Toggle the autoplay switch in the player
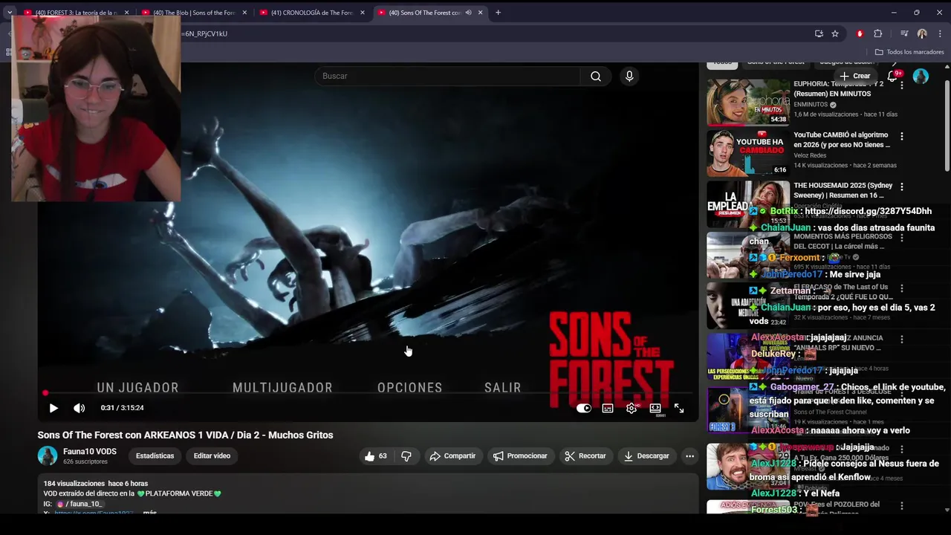Screen dimensions: 951x535 [x=584, y=408]
